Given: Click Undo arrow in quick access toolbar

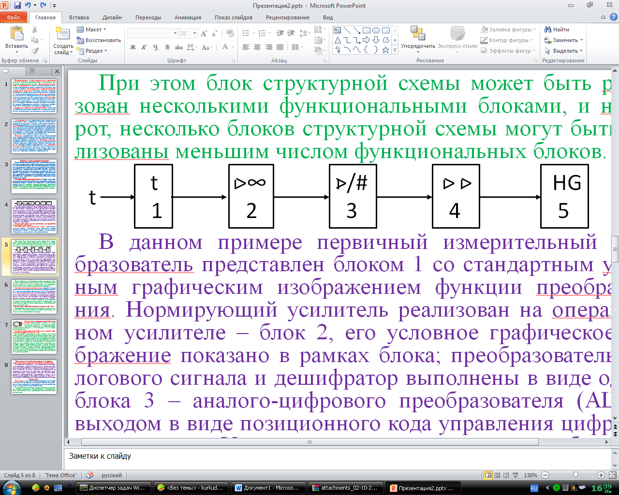Looking at the screenshot, I should (28, 6).
